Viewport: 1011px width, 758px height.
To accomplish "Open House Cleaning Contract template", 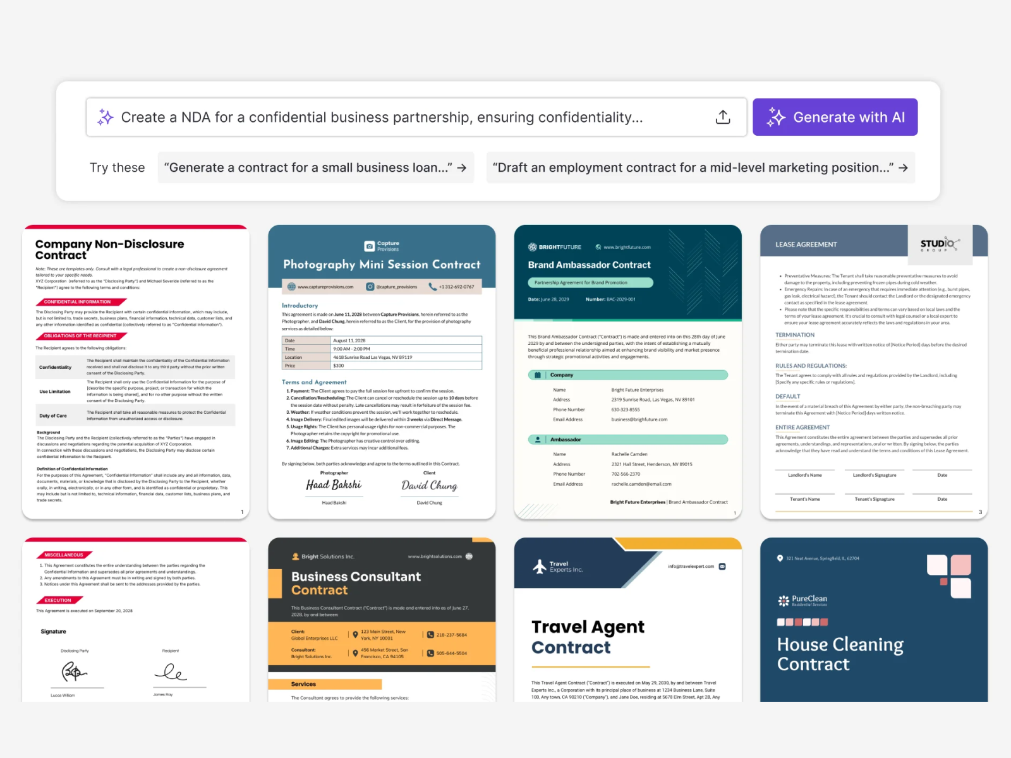I will click(x=873, y=619).
